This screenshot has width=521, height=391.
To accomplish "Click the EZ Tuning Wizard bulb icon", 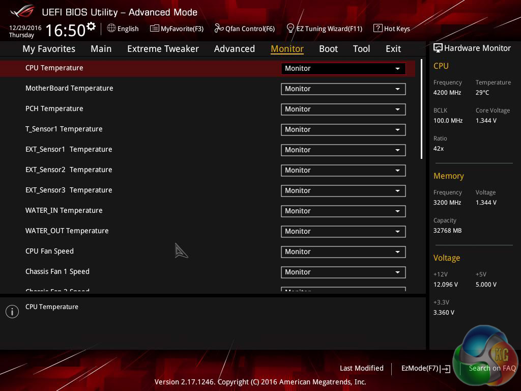I will (290, 29).
